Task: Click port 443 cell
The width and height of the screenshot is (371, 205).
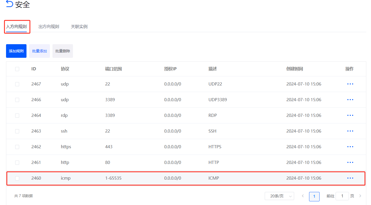Action: pyautogui.click(x=109, y=147)
